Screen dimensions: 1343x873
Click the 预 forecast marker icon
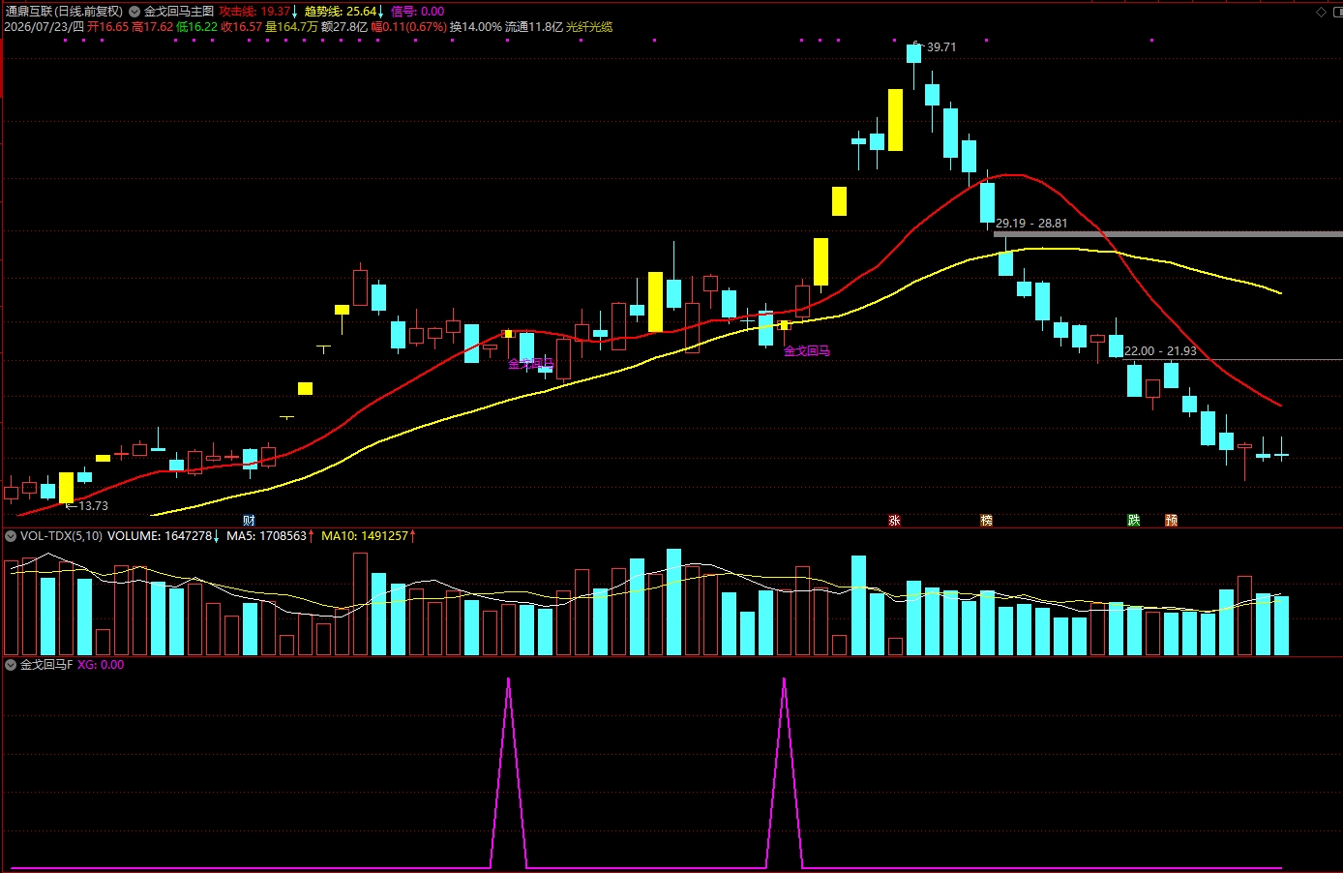point(1171,521)
